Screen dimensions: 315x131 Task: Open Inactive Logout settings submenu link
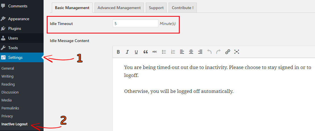point(15,124)
